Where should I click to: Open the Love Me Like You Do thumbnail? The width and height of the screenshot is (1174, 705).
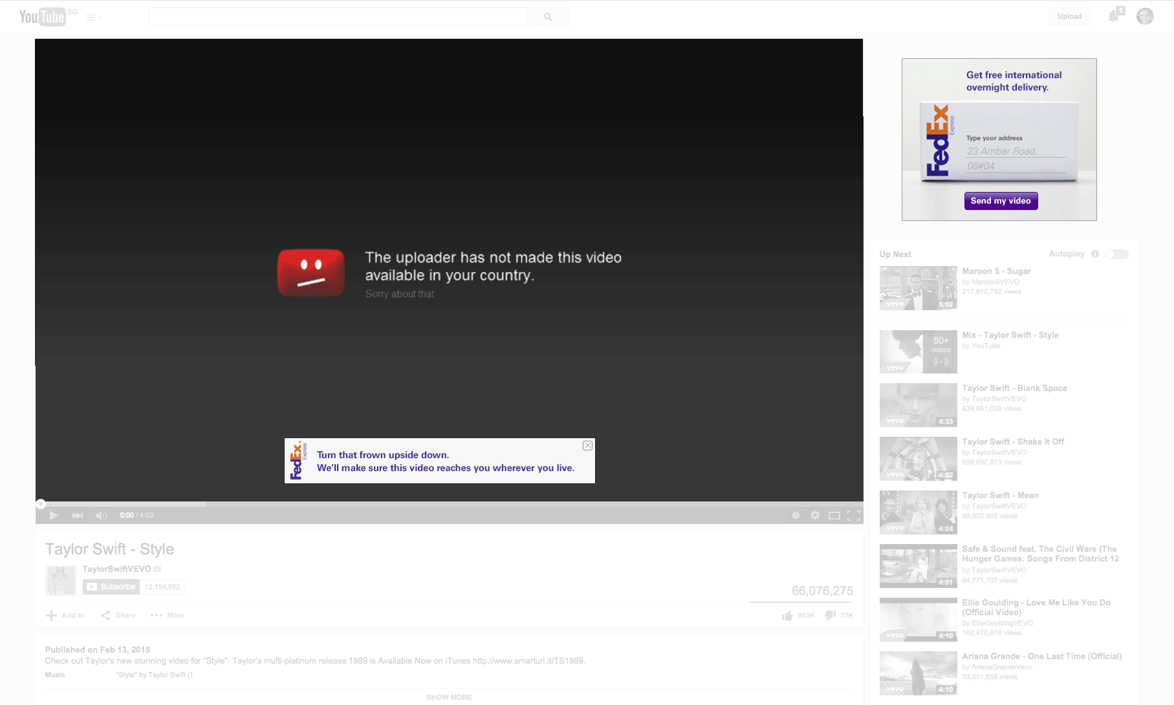pyautogui.click(x=918, y=620)
